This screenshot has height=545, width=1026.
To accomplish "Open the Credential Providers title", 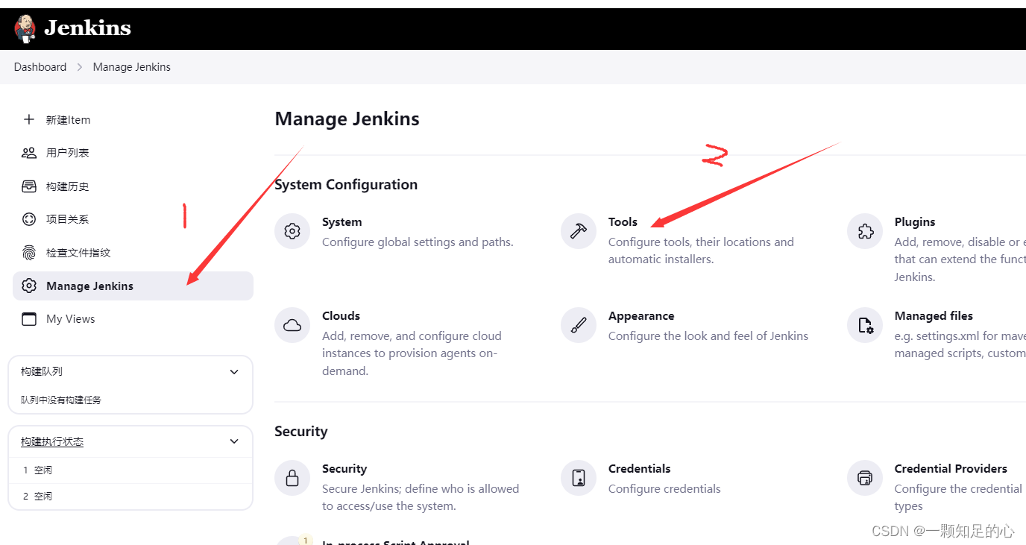I will click(x=951, y=469).
